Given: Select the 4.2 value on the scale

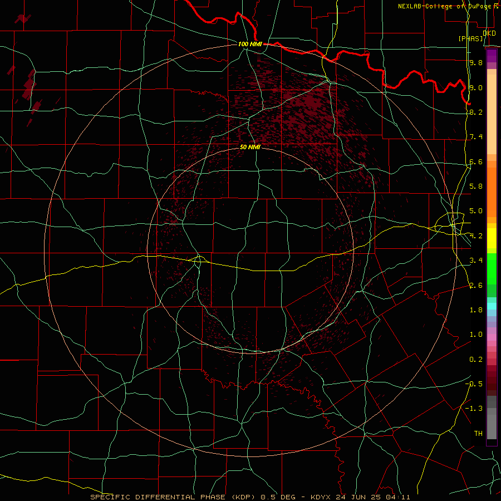Looking at the screenshot, I should (476, 236).
